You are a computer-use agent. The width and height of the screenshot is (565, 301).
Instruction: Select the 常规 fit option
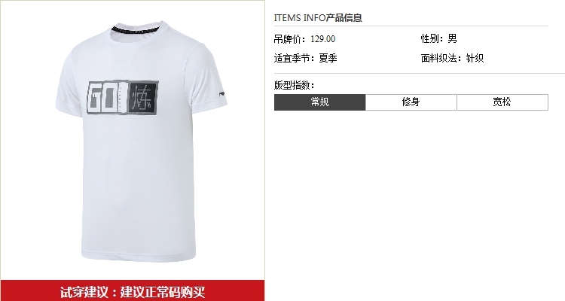pos(319,102)
